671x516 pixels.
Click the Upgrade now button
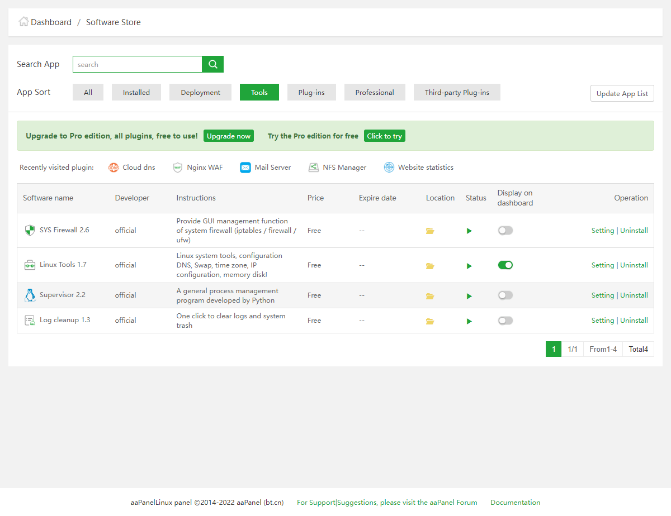pyautogui.click(x=229, y=136)
